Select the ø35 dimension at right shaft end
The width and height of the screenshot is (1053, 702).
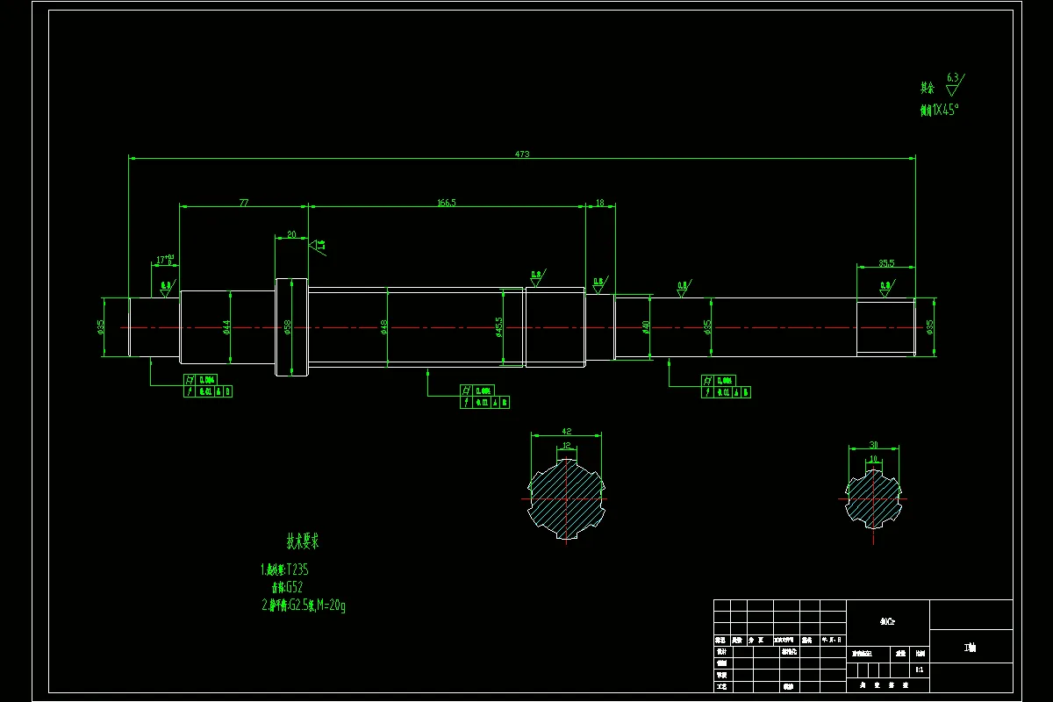click(x=930, y=327)
